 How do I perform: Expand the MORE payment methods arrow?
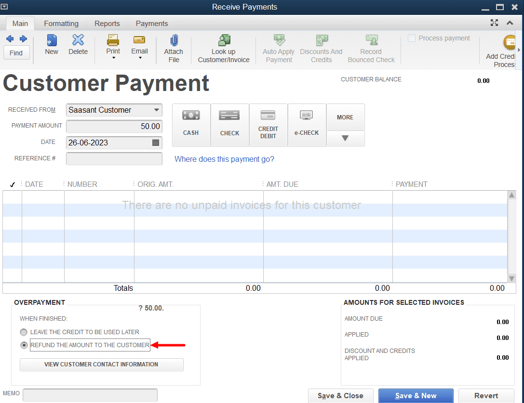coord(345,138)
